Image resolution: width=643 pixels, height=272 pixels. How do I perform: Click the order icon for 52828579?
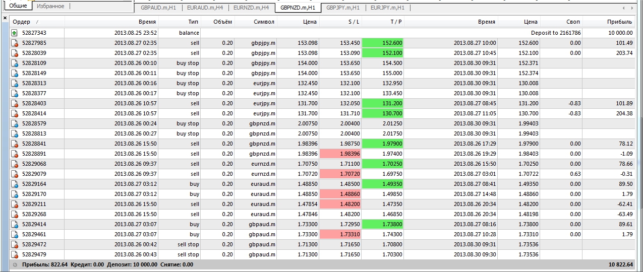coord(15,123)
